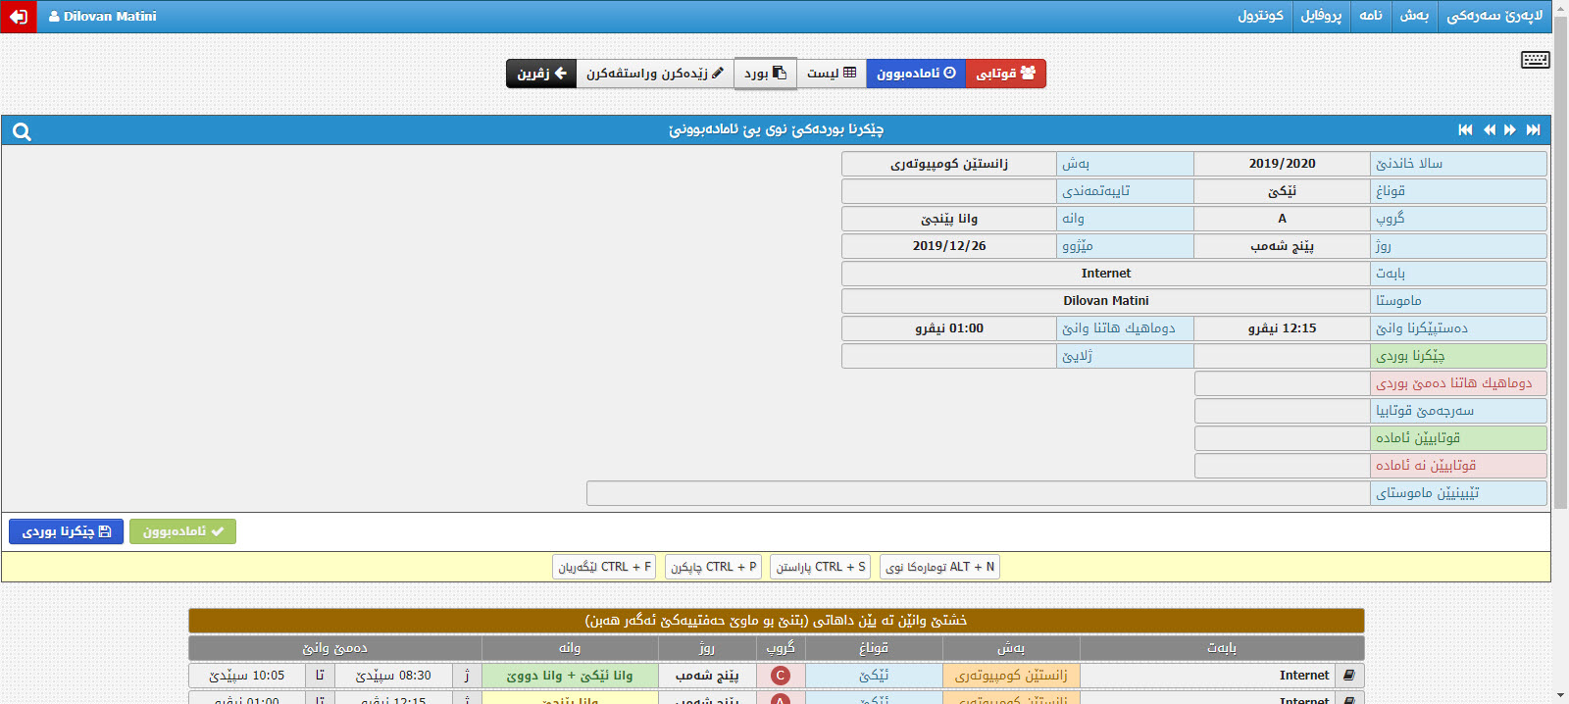Open the red قوتابی students button
Viewport: 1569px width, 704px height.
tap(1005, 74)
